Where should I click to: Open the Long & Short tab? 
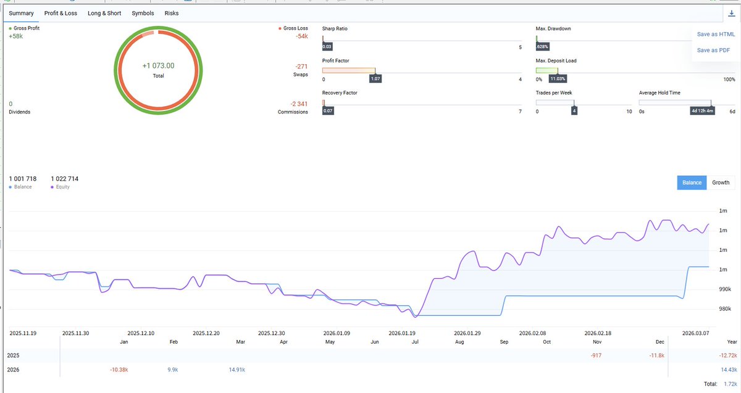pos(104,13)
